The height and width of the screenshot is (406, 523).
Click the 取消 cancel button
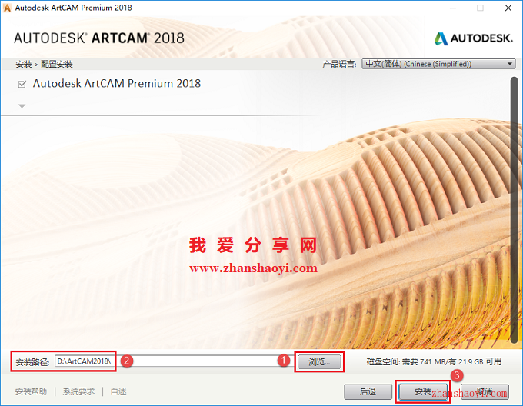(x=485, y=391)
